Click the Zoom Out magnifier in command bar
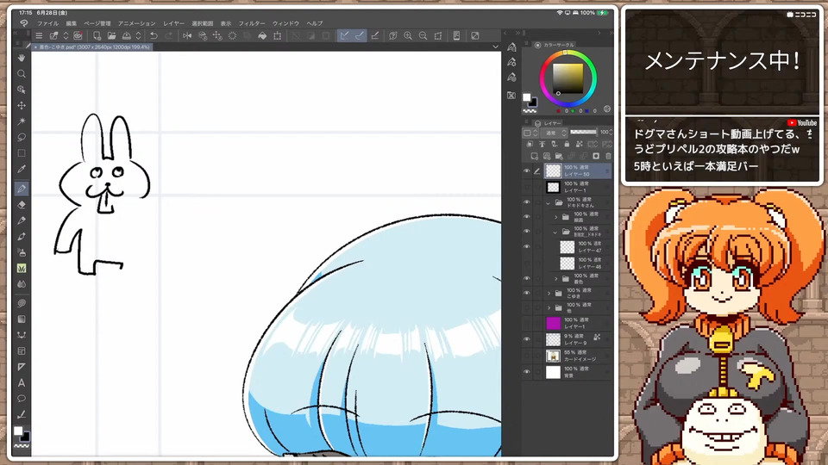The height and width of the screenshot is (465, 828). click(x=423, y=36)
